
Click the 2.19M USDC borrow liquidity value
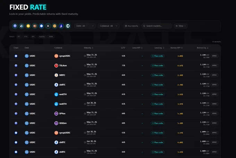[x=204, y=55]
